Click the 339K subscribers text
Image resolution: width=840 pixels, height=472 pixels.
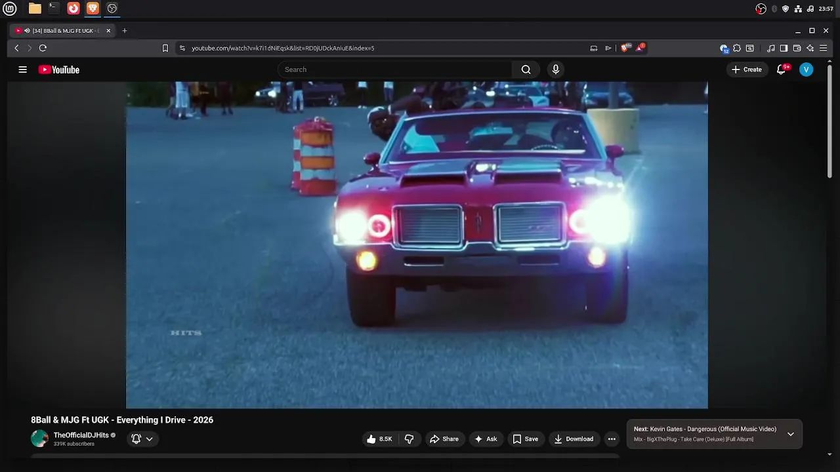point(74,444)
